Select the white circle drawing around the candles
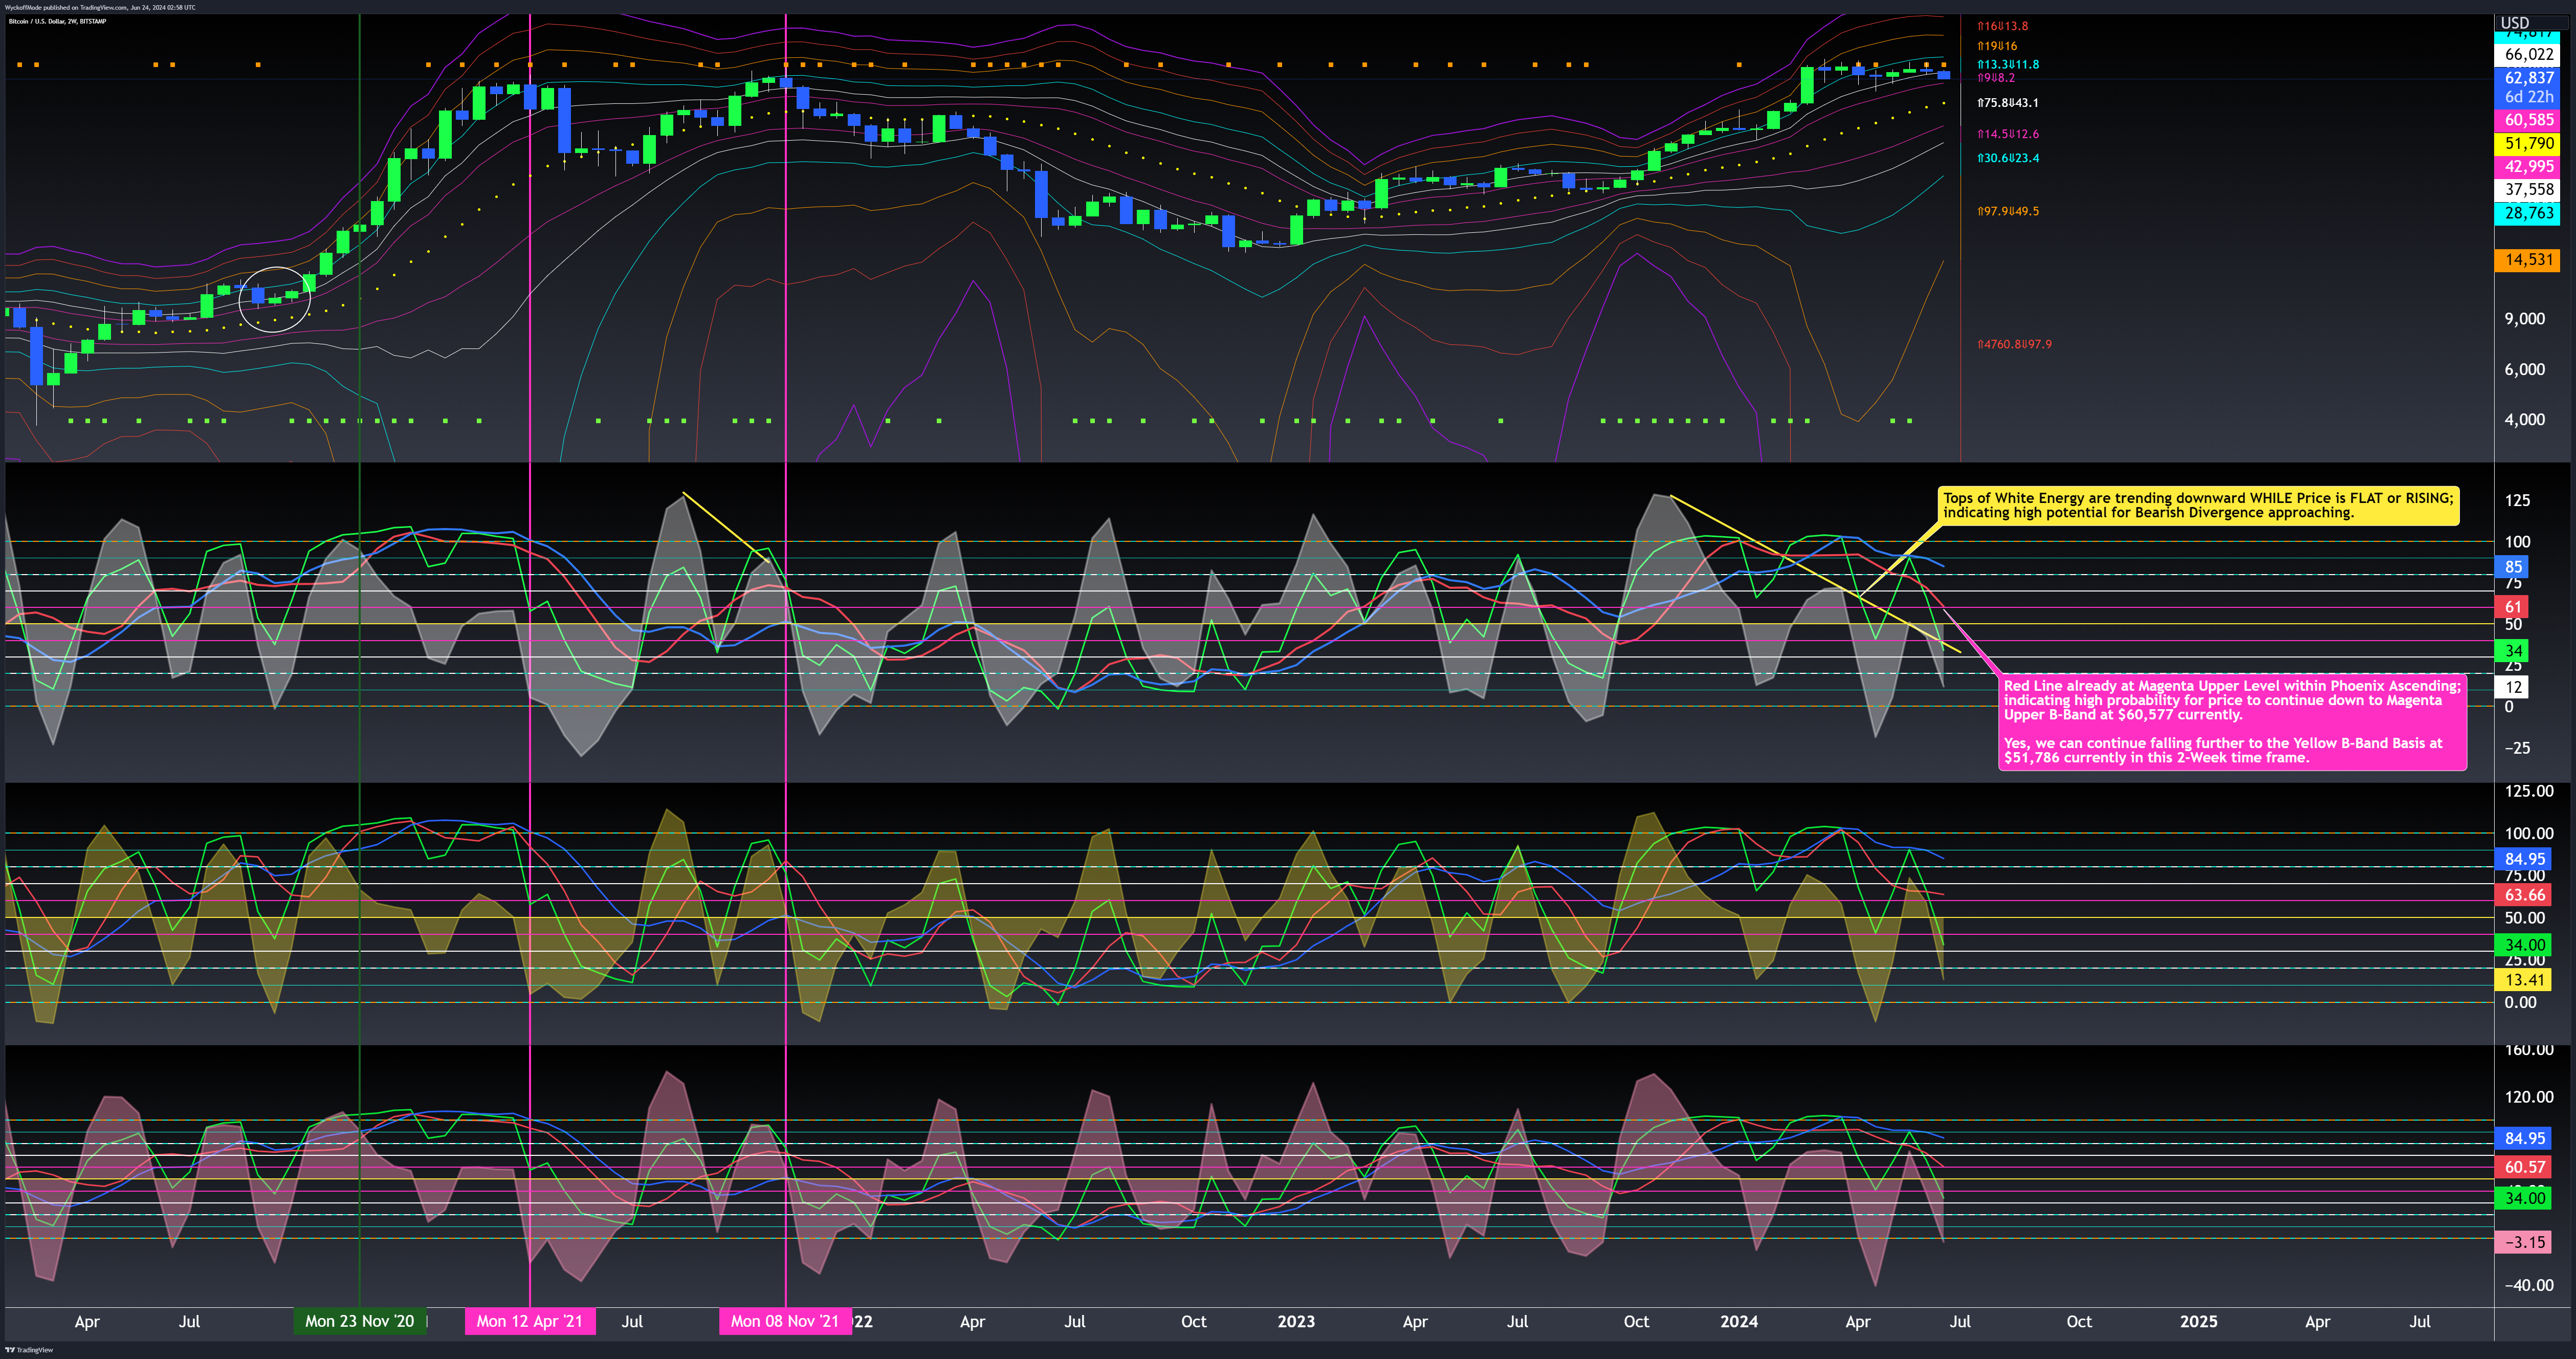Screen dimensions: 2576x1359 pos(275,299)
